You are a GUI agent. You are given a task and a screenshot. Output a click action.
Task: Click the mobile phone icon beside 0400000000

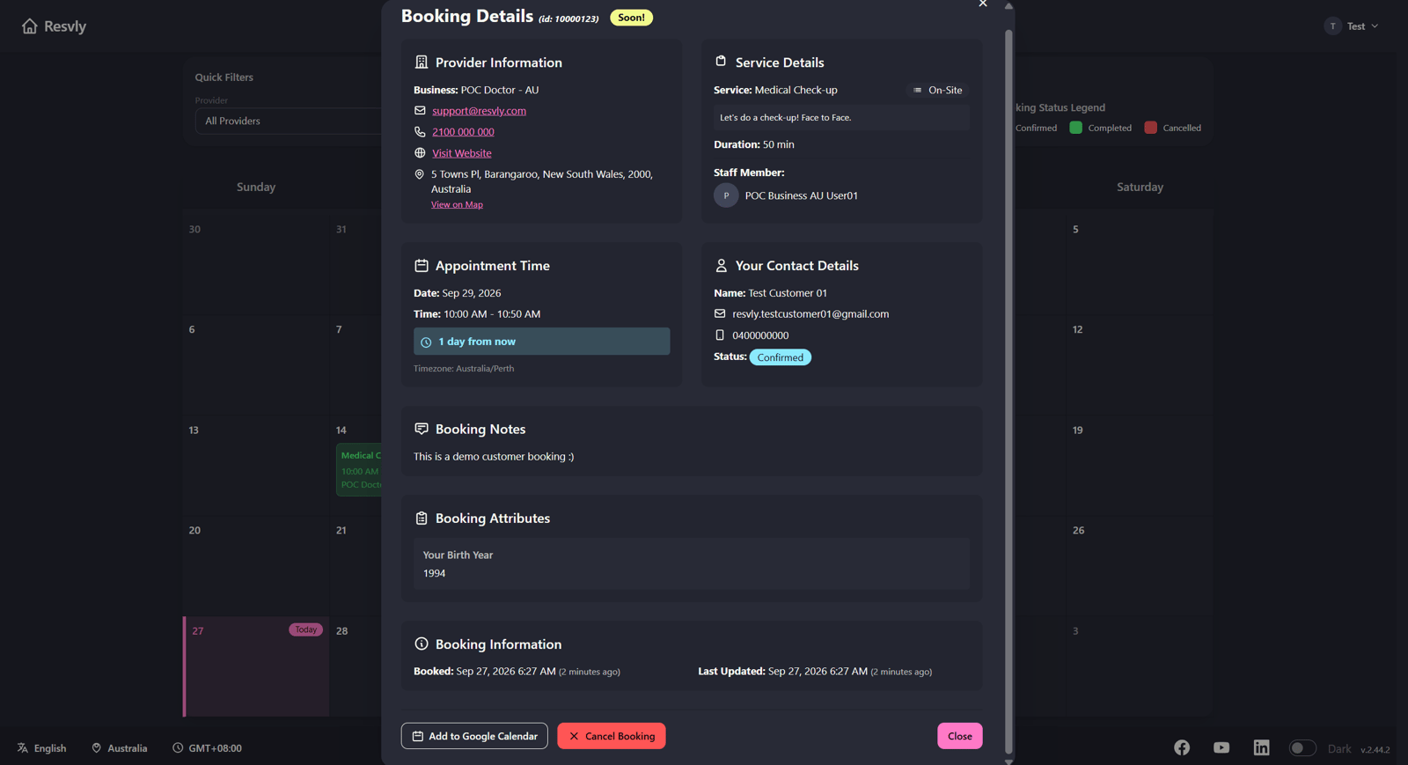pos(720,335)
